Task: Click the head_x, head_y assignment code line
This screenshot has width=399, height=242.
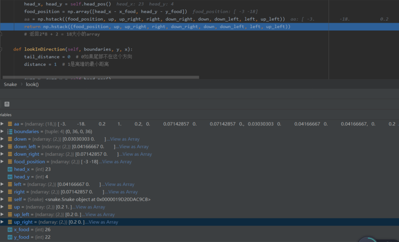Action: pyautogui.click(x=68, y=4)
